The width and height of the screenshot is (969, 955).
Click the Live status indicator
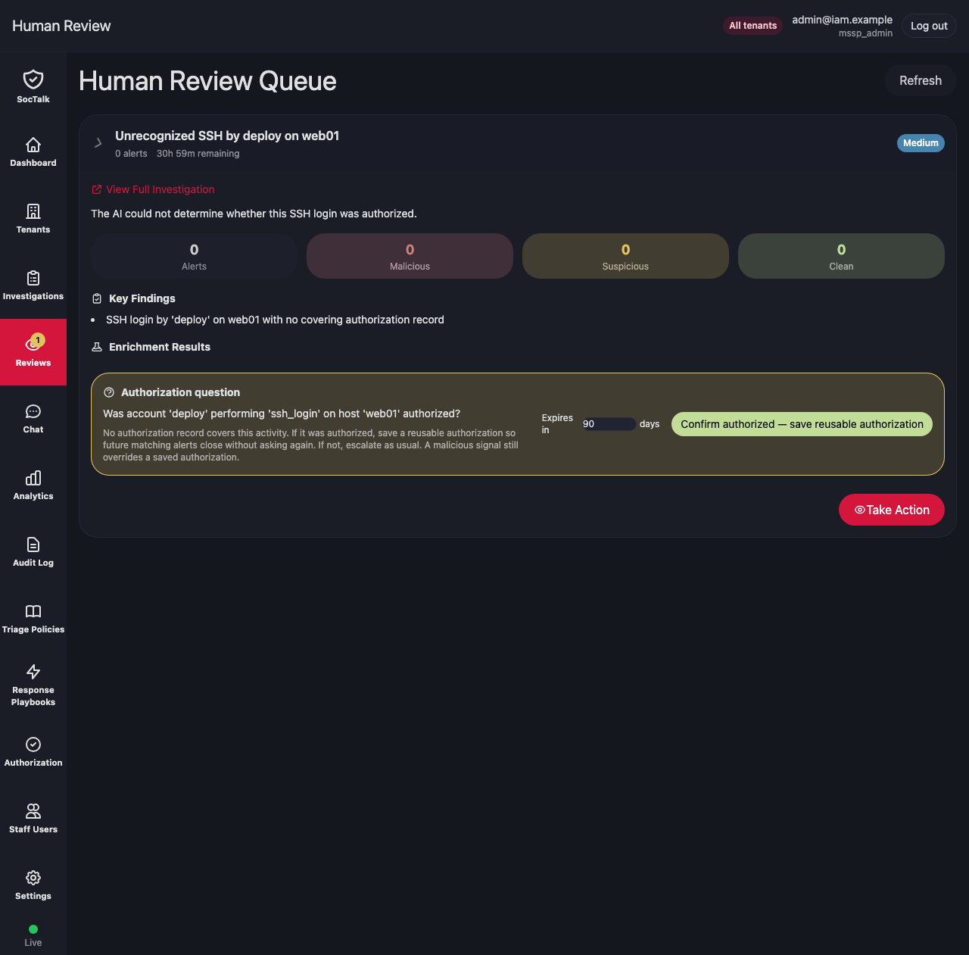pos(33,936)
